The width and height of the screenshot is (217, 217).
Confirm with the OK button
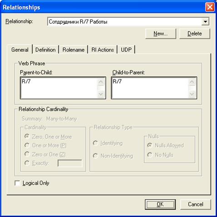(160, 204)
